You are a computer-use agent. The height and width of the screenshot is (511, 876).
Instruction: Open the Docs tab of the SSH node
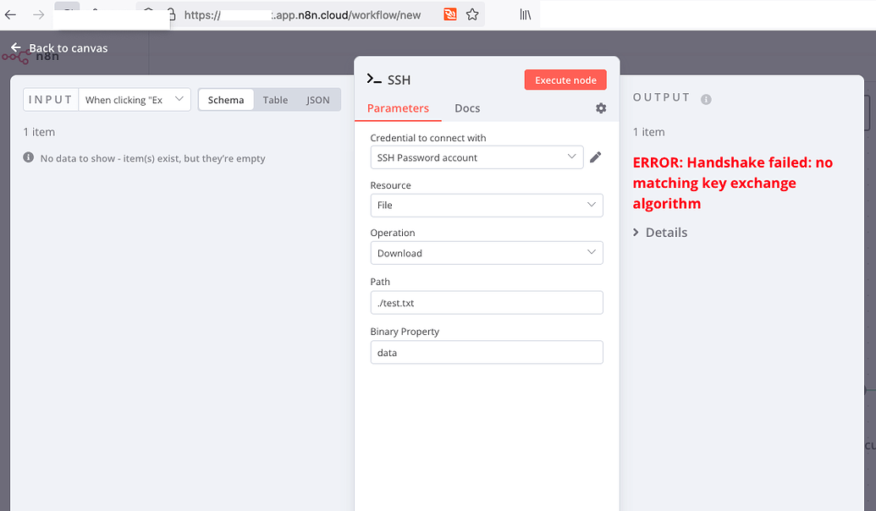[467, 108]
